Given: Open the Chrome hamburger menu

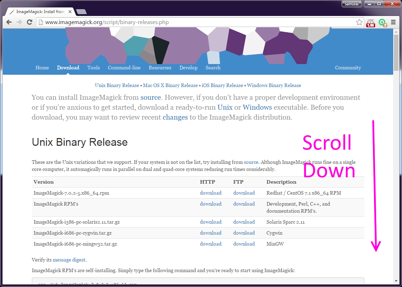Looking at the screenshot, I should tap(394, 22).
